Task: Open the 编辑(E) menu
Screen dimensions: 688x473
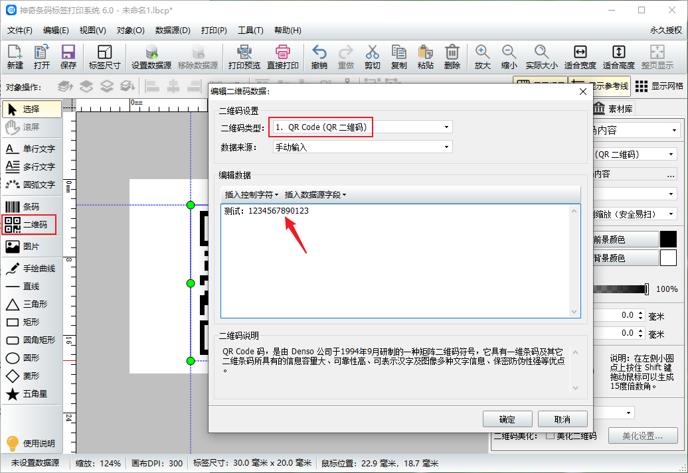Action: (x=56, y=31)
